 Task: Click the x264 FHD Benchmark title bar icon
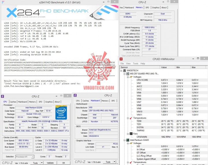coord(3,2)
